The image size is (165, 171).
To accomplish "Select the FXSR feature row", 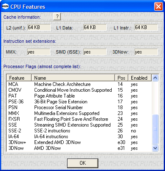I will (79, 119).
